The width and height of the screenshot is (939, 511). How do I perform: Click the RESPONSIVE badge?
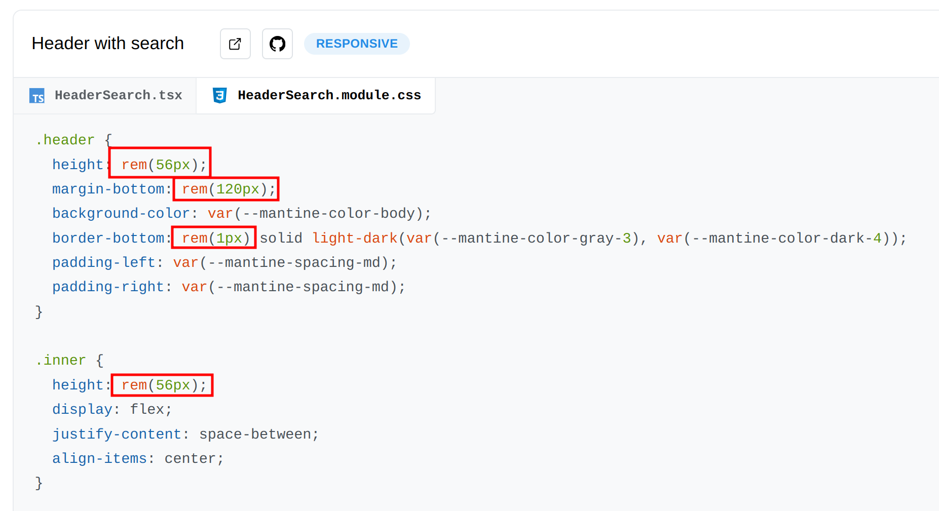tap(356, 44)
